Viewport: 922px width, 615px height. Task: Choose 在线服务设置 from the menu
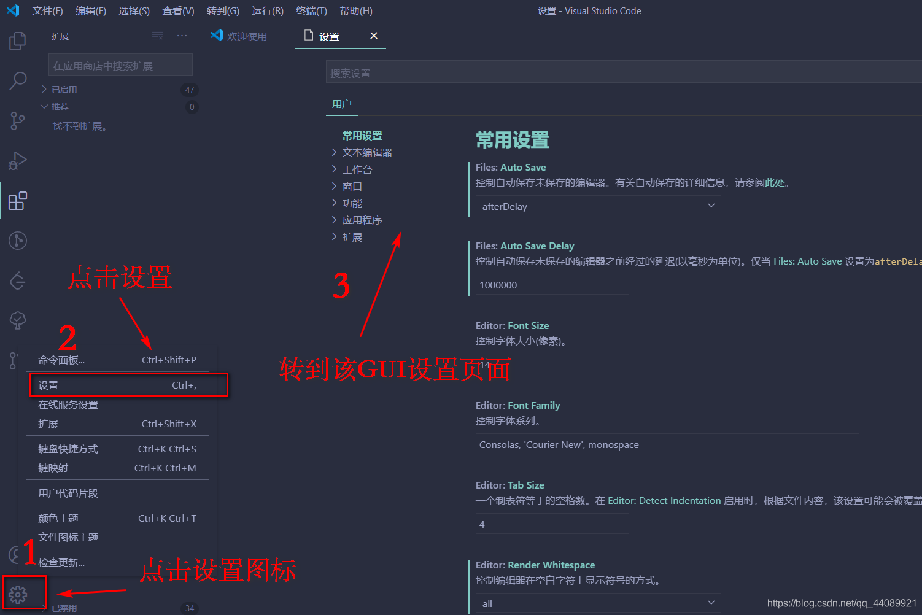coord(117,404)
